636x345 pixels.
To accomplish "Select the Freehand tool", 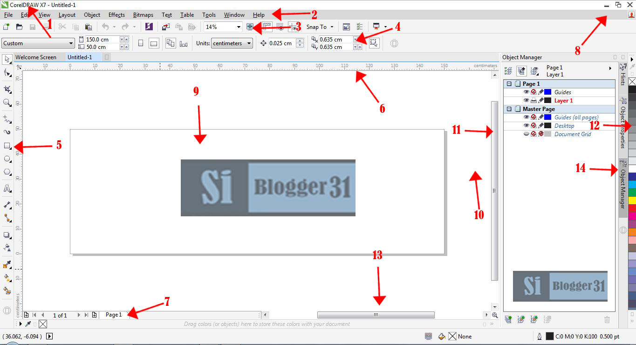I will 7,118.
